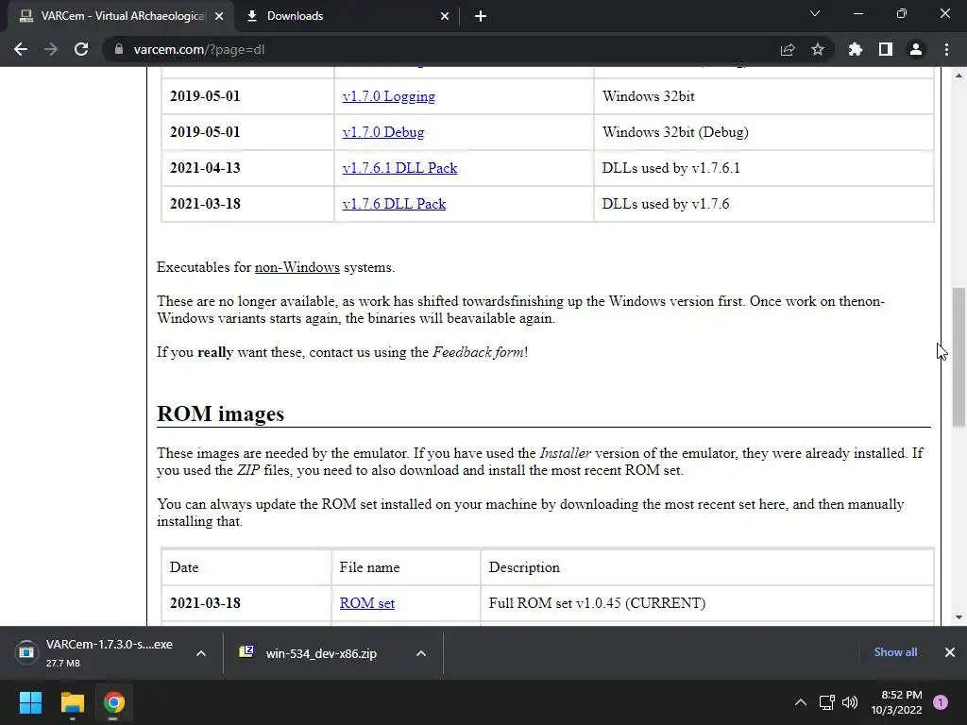Click the 'ROM images' heading
The width and height of the screenshot is (967, 725).
click(x=220, y=413)
